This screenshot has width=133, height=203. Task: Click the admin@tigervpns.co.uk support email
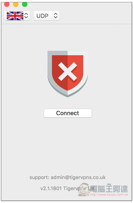78,177
